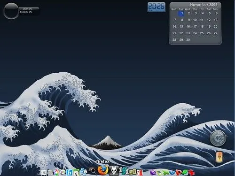Screen dimensions: 235x176
Task: Select day 12 in calendar widget
Action: [209, 20]
